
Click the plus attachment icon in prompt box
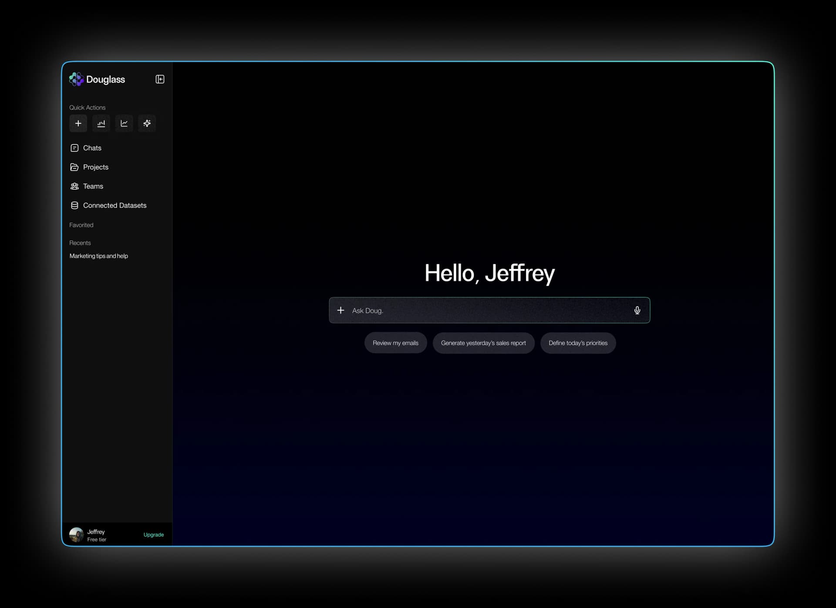[341, 310]
